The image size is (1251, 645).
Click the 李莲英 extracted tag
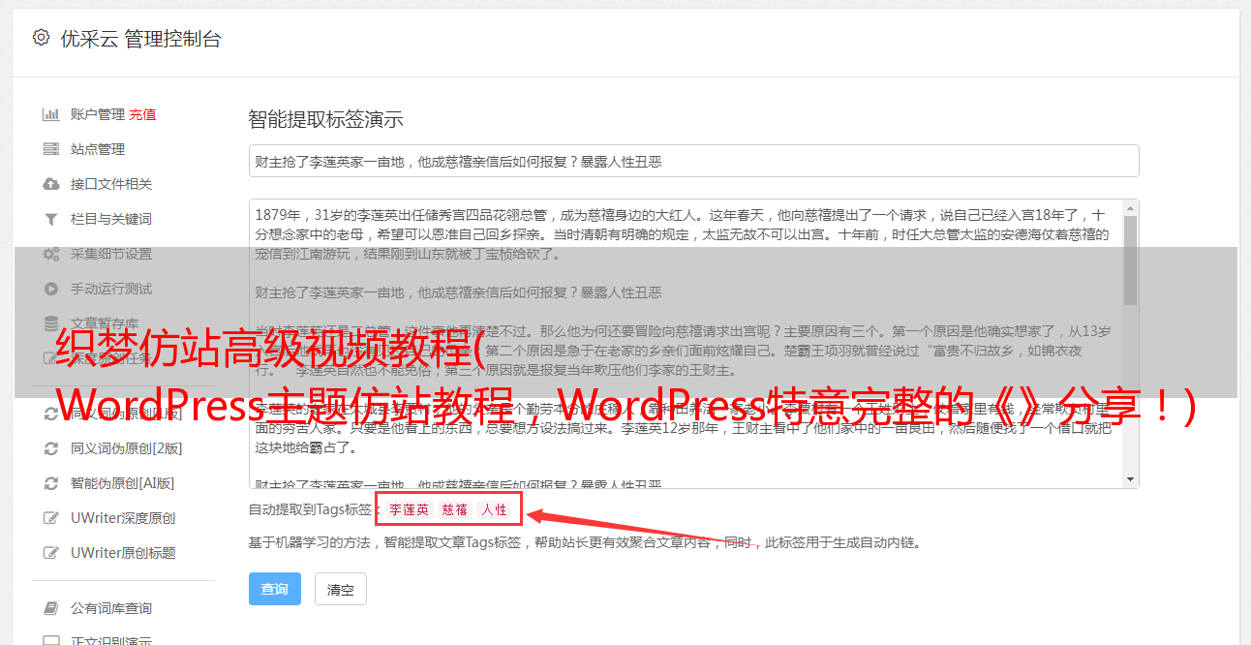pos(410,509)
